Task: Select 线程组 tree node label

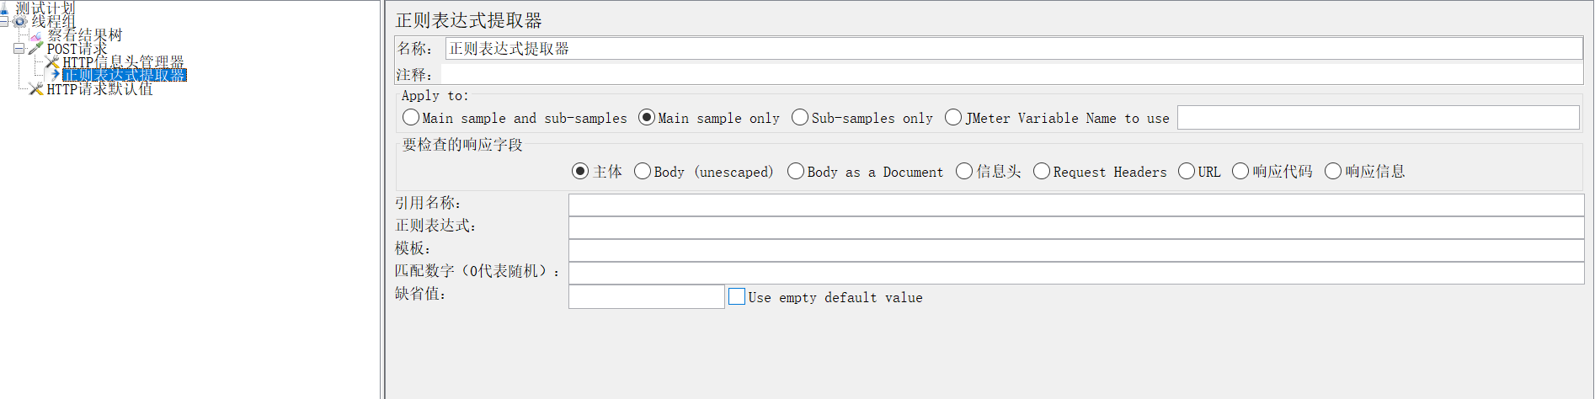Action: [53, 22]
